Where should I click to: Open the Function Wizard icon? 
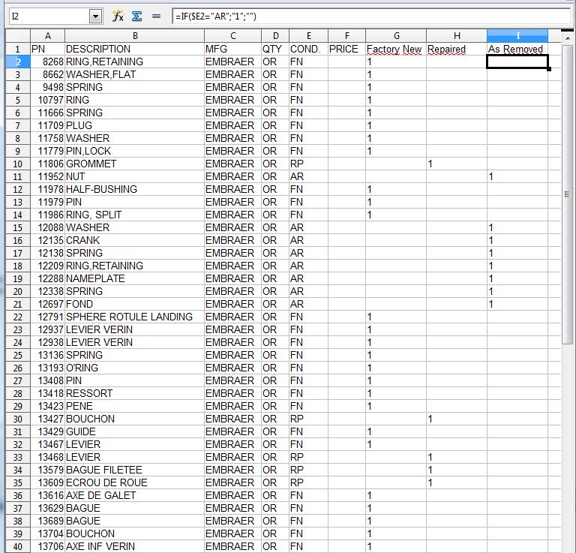tap(118, 17)
